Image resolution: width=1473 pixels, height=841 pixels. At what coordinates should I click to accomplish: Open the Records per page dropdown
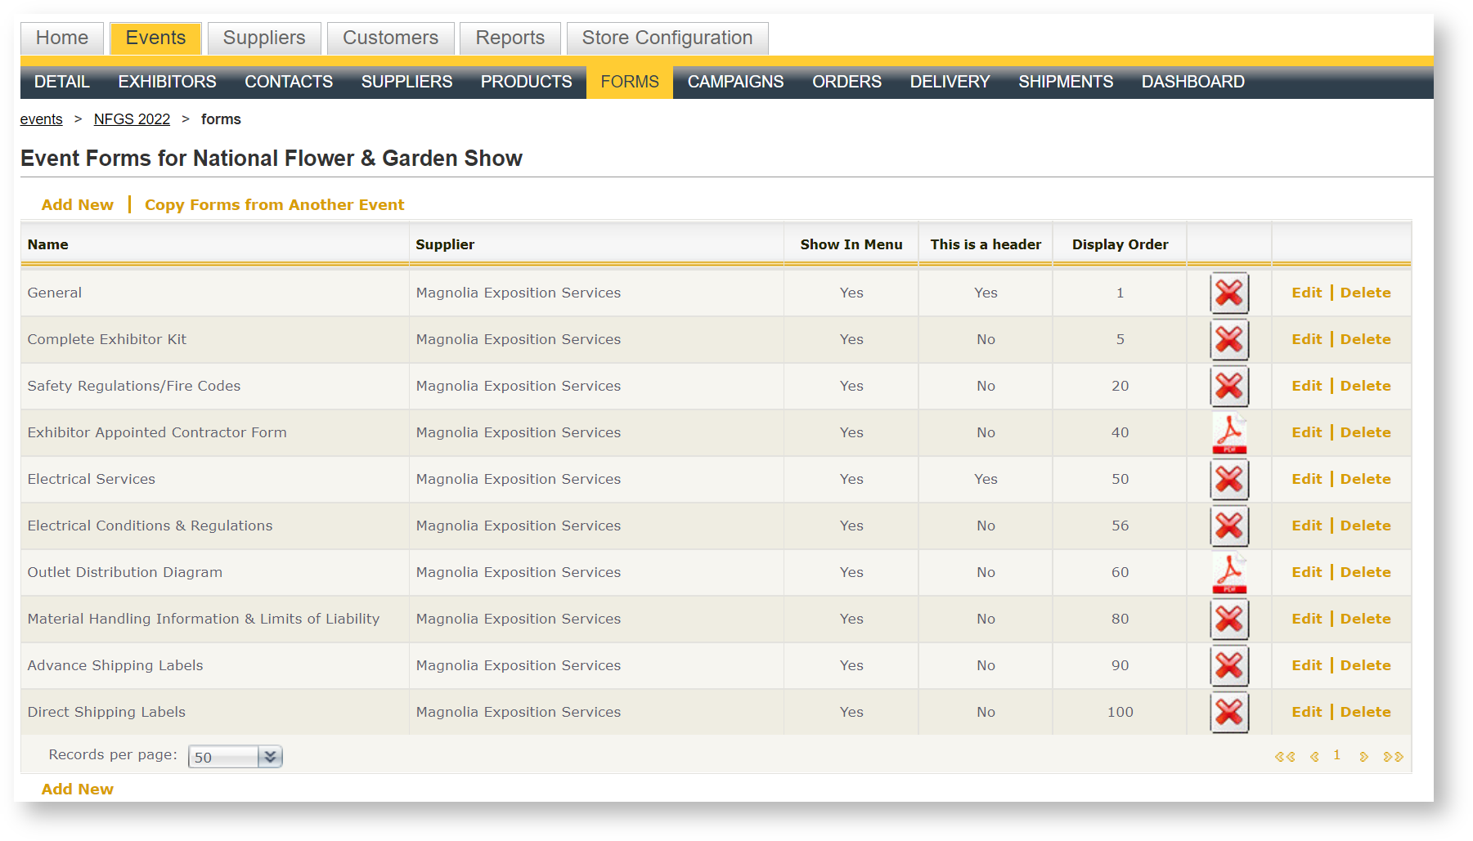[x=270, y=757]
